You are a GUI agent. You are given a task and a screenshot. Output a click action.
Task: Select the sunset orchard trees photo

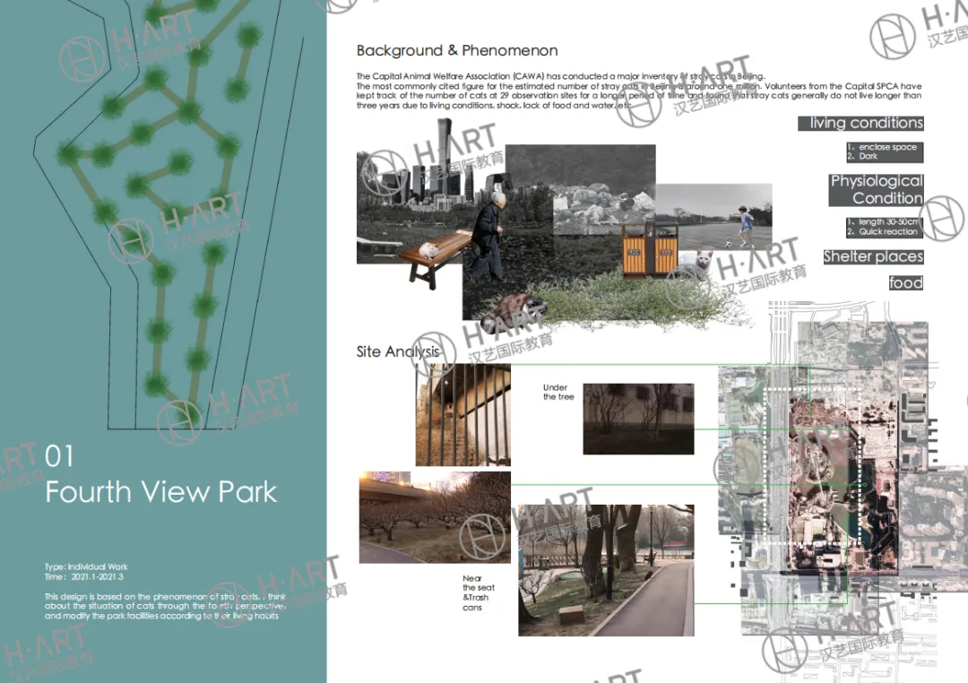tap(435, 517)
